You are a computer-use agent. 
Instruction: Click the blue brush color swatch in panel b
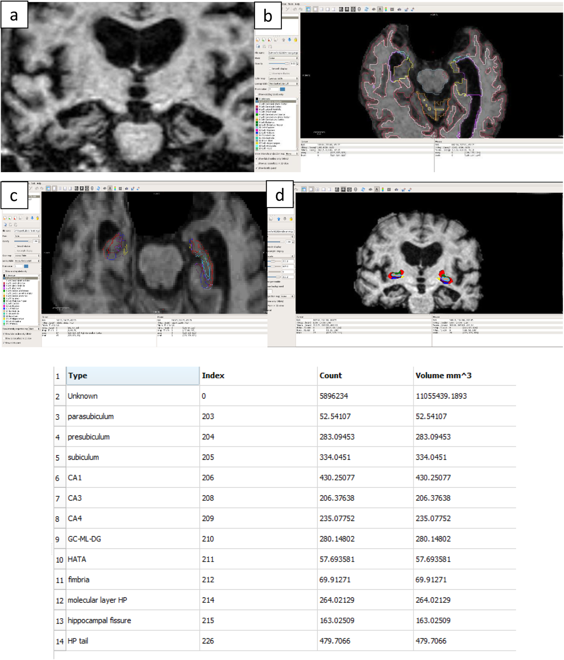click(x=282, y=89)
